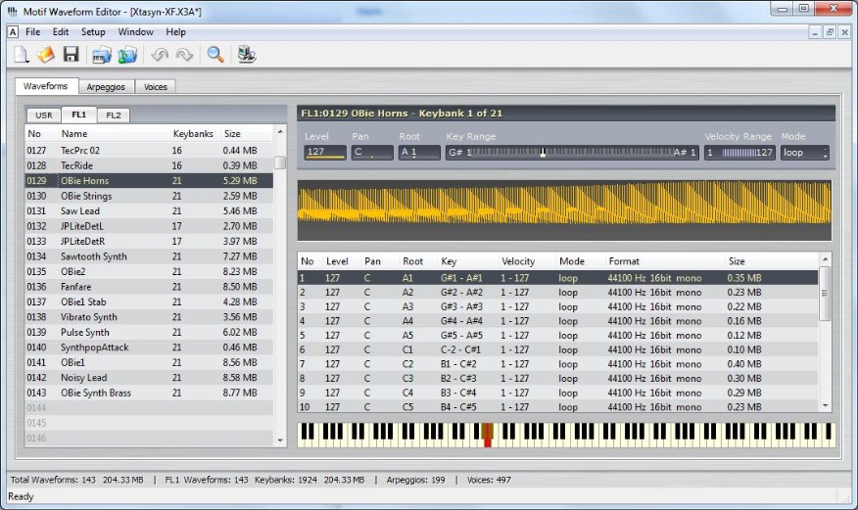
Task: Select empty waveform slot 0144
Action: [149, 408]
